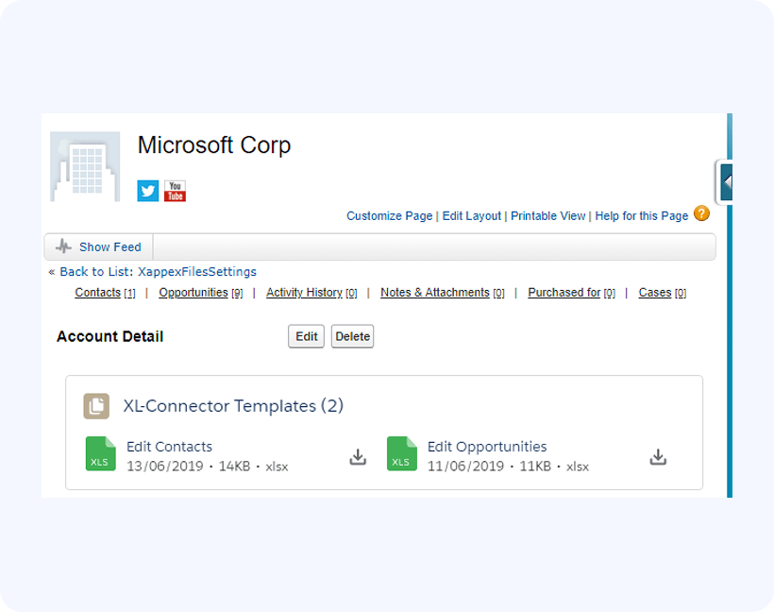Open the Printable View link
This screenshot has width=774, height=612.
click(x=547, y=216)
